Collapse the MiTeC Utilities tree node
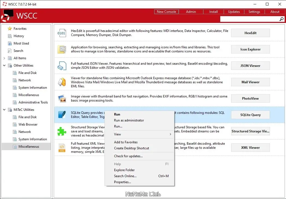 point(4,110)
